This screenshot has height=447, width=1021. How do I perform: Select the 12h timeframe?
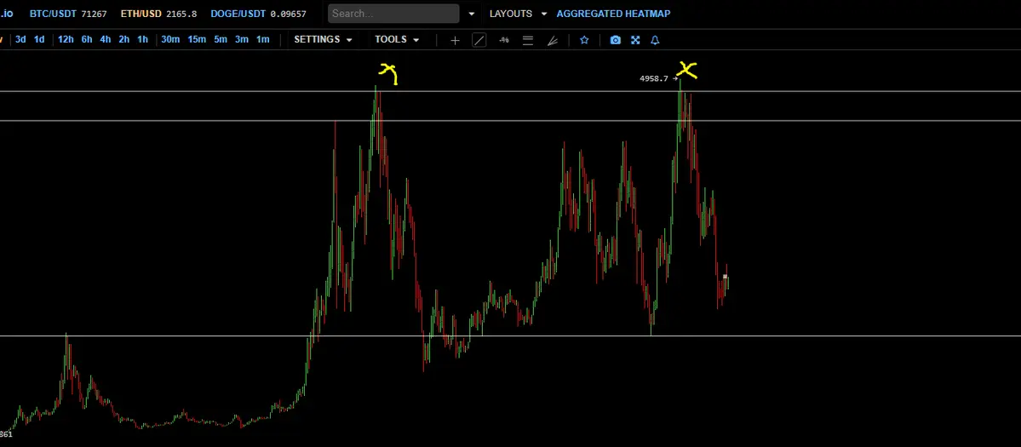point(66,40)
